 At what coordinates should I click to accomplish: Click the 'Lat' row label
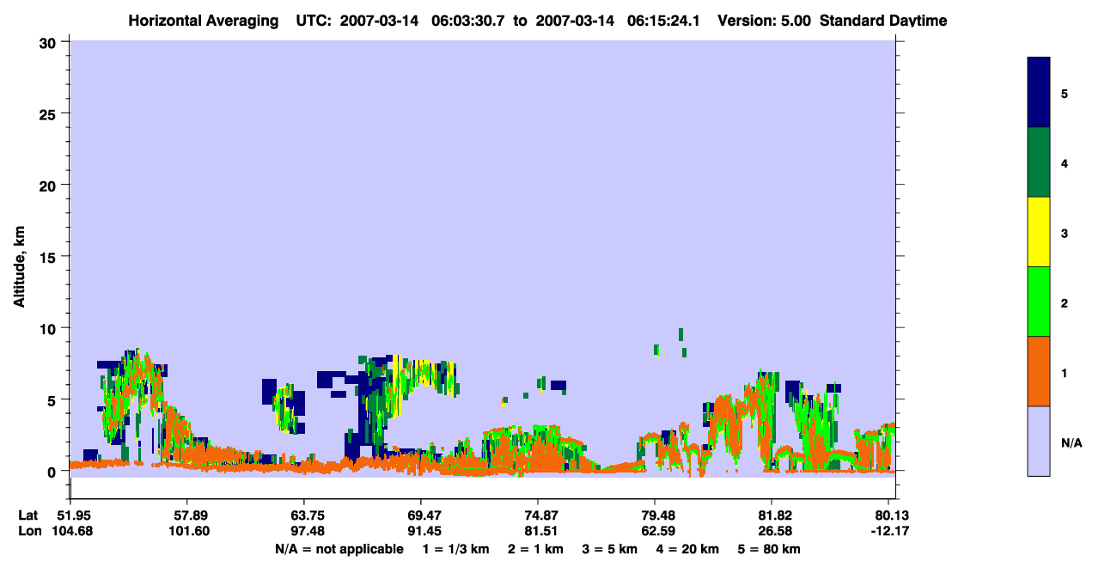point(28,515)
